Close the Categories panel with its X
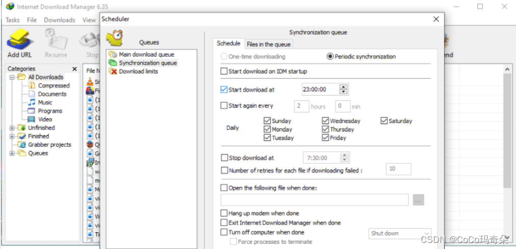 [x=75, y=69]
